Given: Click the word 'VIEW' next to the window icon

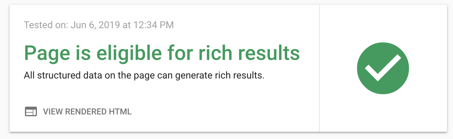Looking at the screenshot, I should (53, 112).
